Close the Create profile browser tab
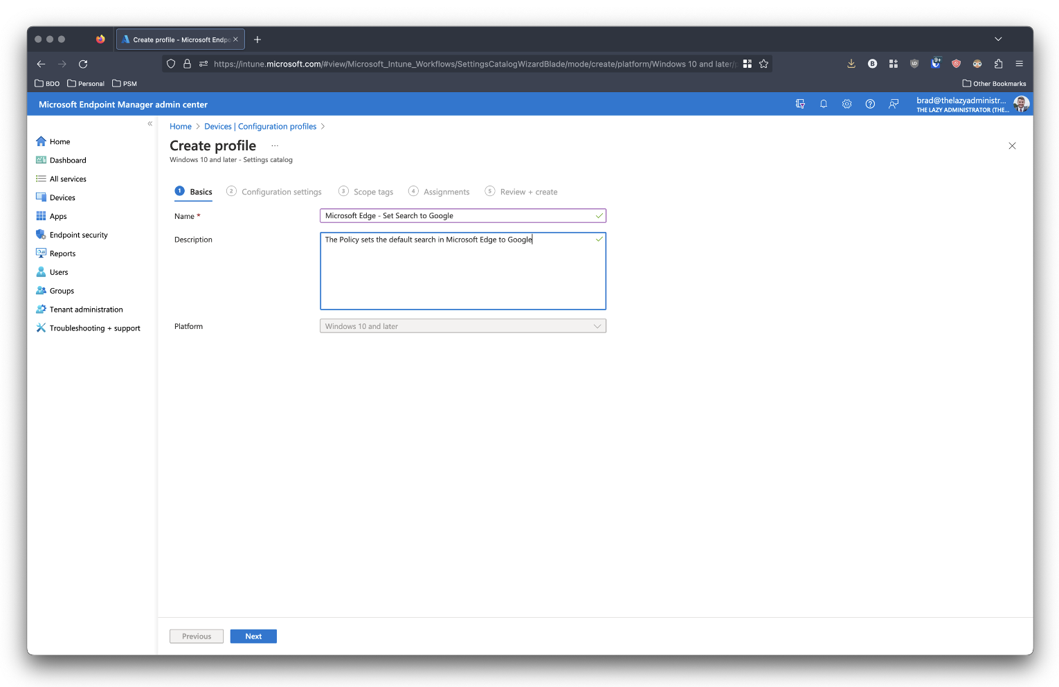 235,39
